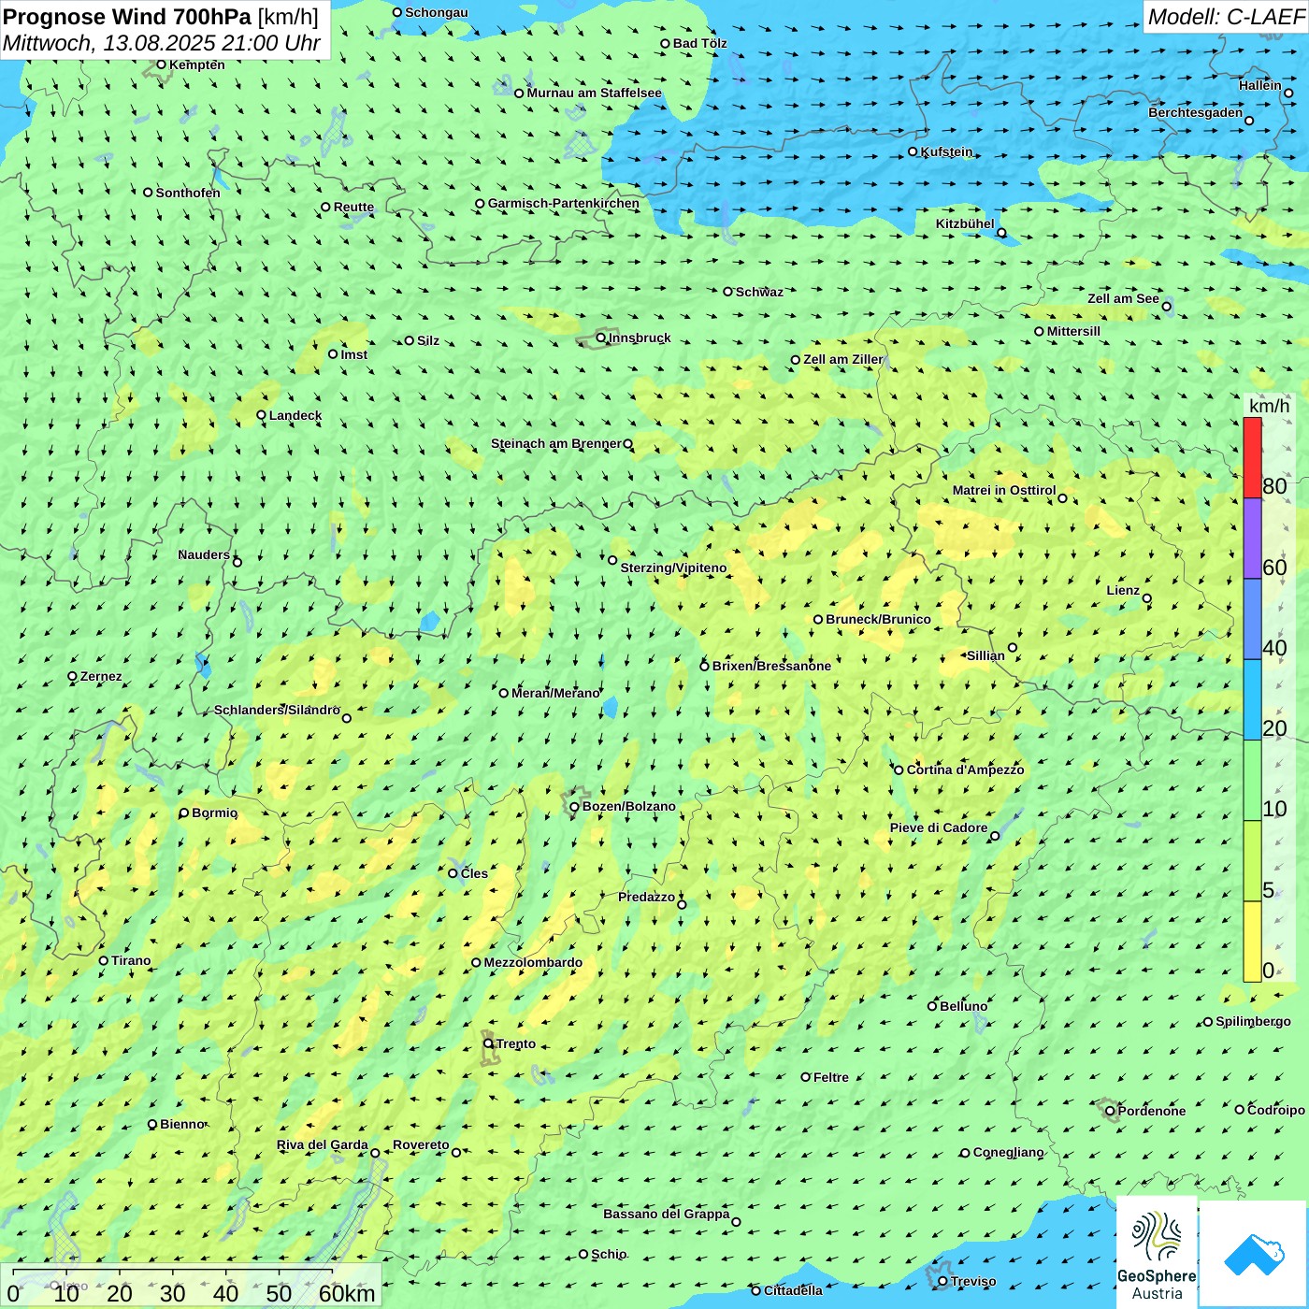Select the Lienz location marker
Viewport: 1309px width, 1309px height.
tap(1147, 598)
